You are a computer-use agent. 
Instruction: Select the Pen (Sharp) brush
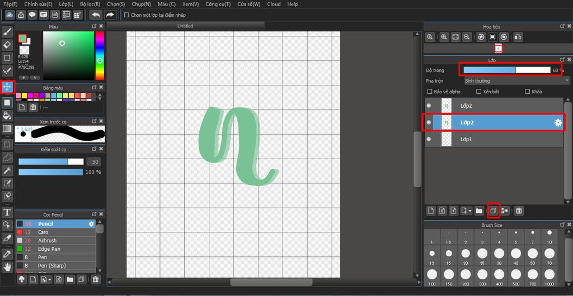[x=55, y=266]
